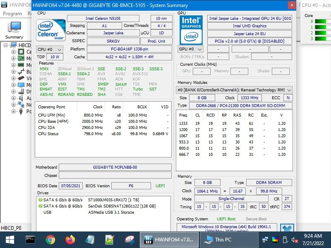
Task: Select the Drives icon in the tree
Action: click(x=21, y=91)
